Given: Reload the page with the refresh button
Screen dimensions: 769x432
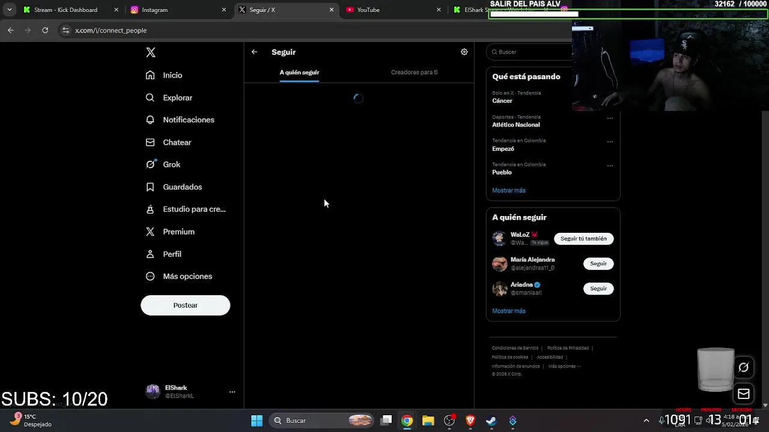Looking at the screenshot, I should click(x=45, y=30).
